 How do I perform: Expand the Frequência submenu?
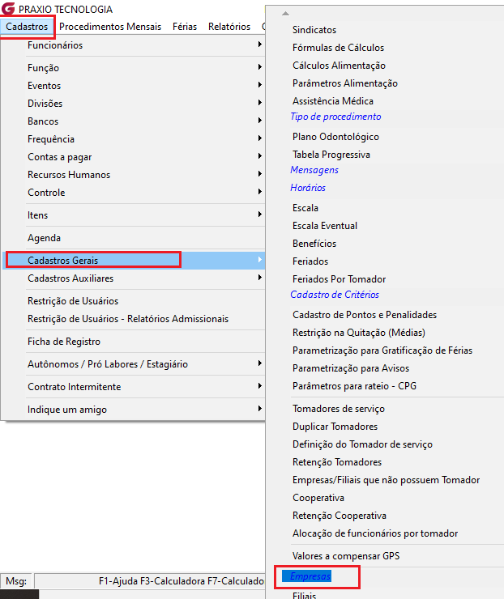pos(134,139)
